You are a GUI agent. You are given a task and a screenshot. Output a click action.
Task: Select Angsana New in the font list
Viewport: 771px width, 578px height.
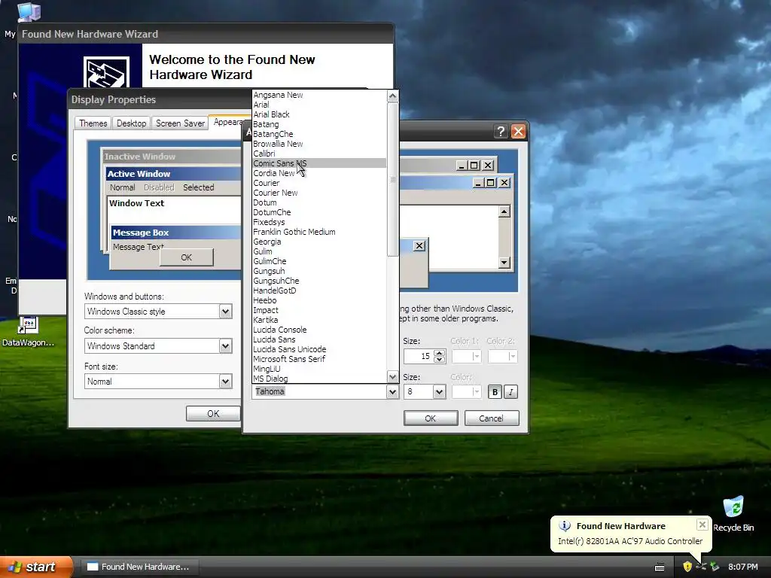(319, 95)
